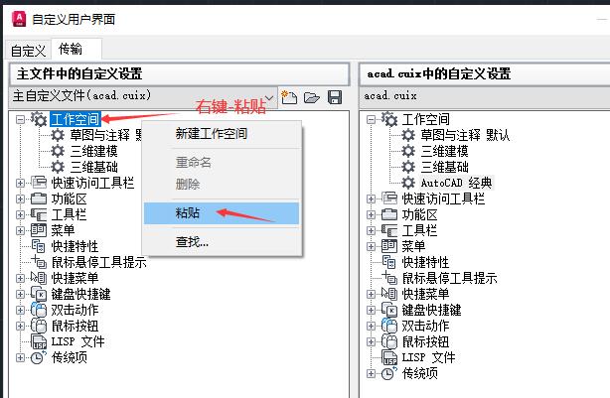Select right panel 菜单 label
Viewport: 610px width, 398px height.
[x=413, y=246]
